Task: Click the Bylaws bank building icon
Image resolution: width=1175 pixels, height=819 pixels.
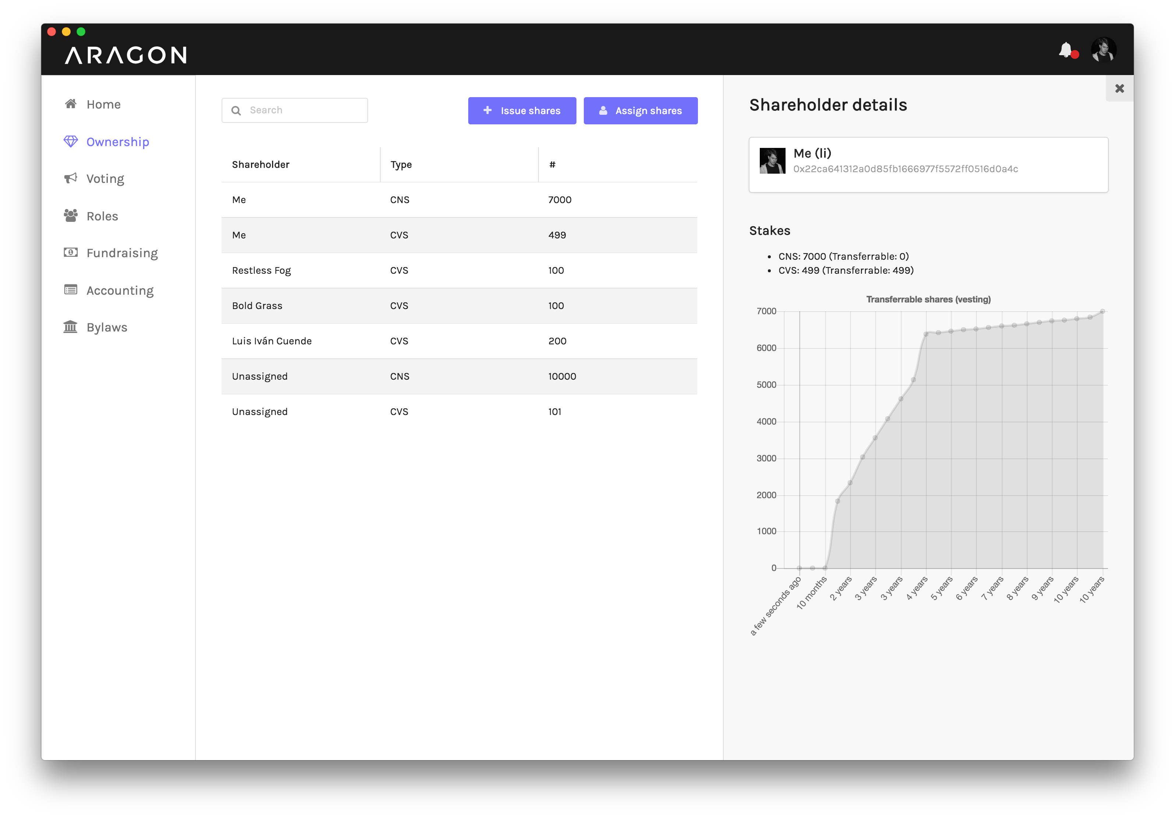Action: click(x=71, y=326)
